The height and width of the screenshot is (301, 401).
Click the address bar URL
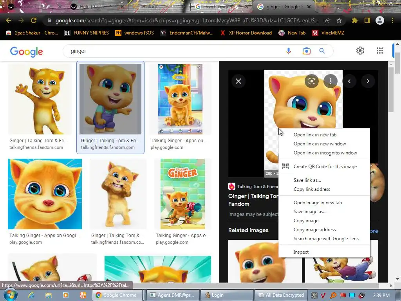tap(187, 20)
